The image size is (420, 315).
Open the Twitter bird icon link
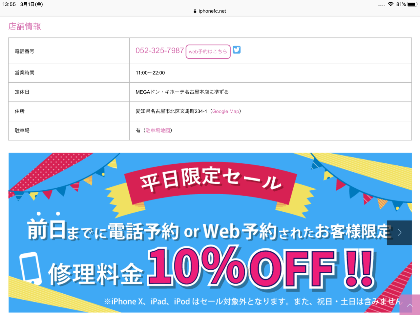(x=237, y=50)
